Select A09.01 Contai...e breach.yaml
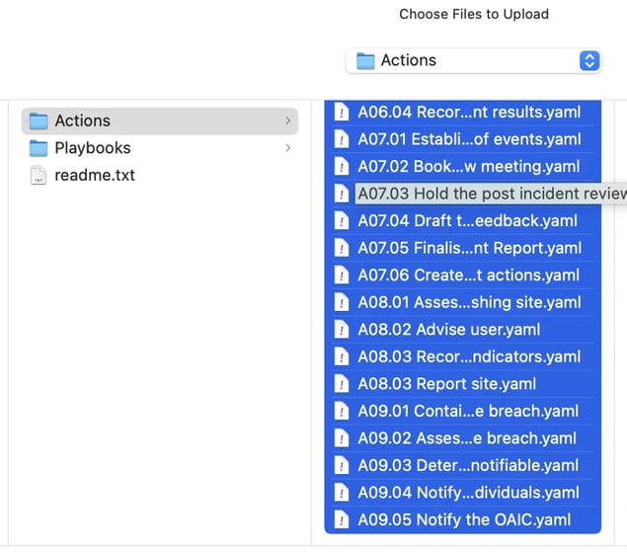 pos(463,411)
